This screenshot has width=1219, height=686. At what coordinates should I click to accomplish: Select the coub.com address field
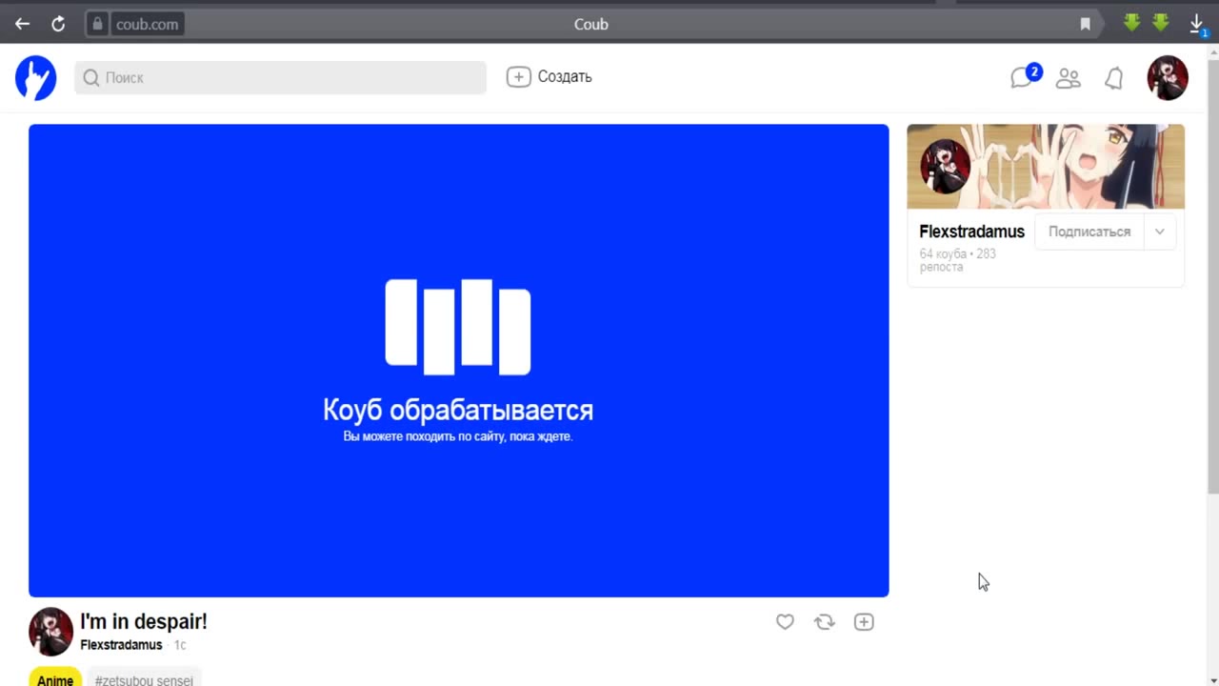[x=147, y=24]
